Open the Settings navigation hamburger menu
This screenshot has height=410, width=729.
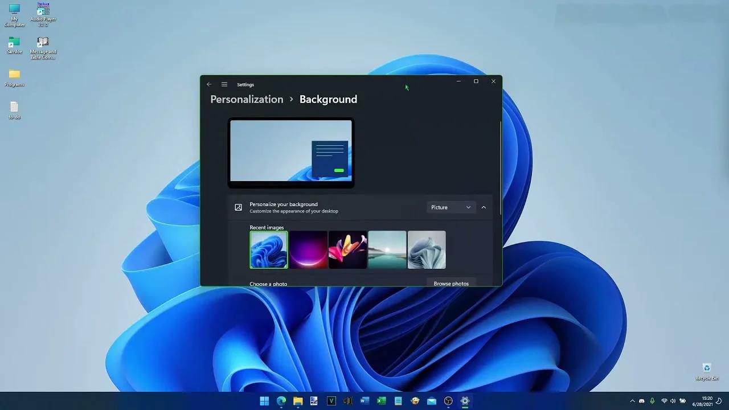tap(224, 84)
